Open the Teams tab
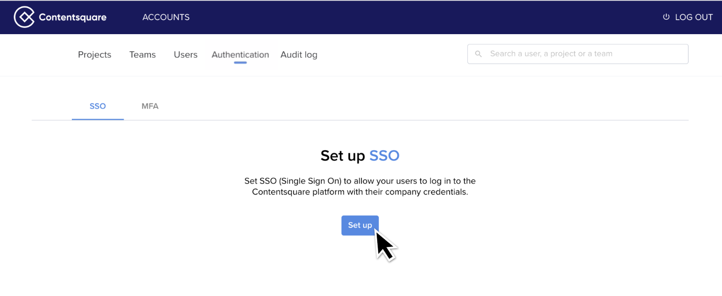Image resolution: width=722 pixels, height=296 pixels. pos(142,55)
